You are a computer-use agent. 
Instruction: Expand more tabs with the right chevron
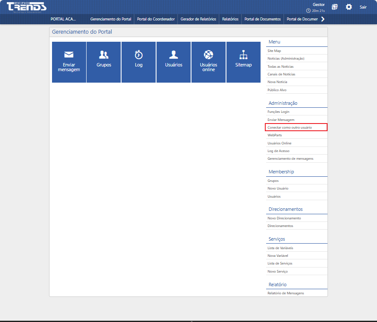pyautogui.click(x=323, y=19)
